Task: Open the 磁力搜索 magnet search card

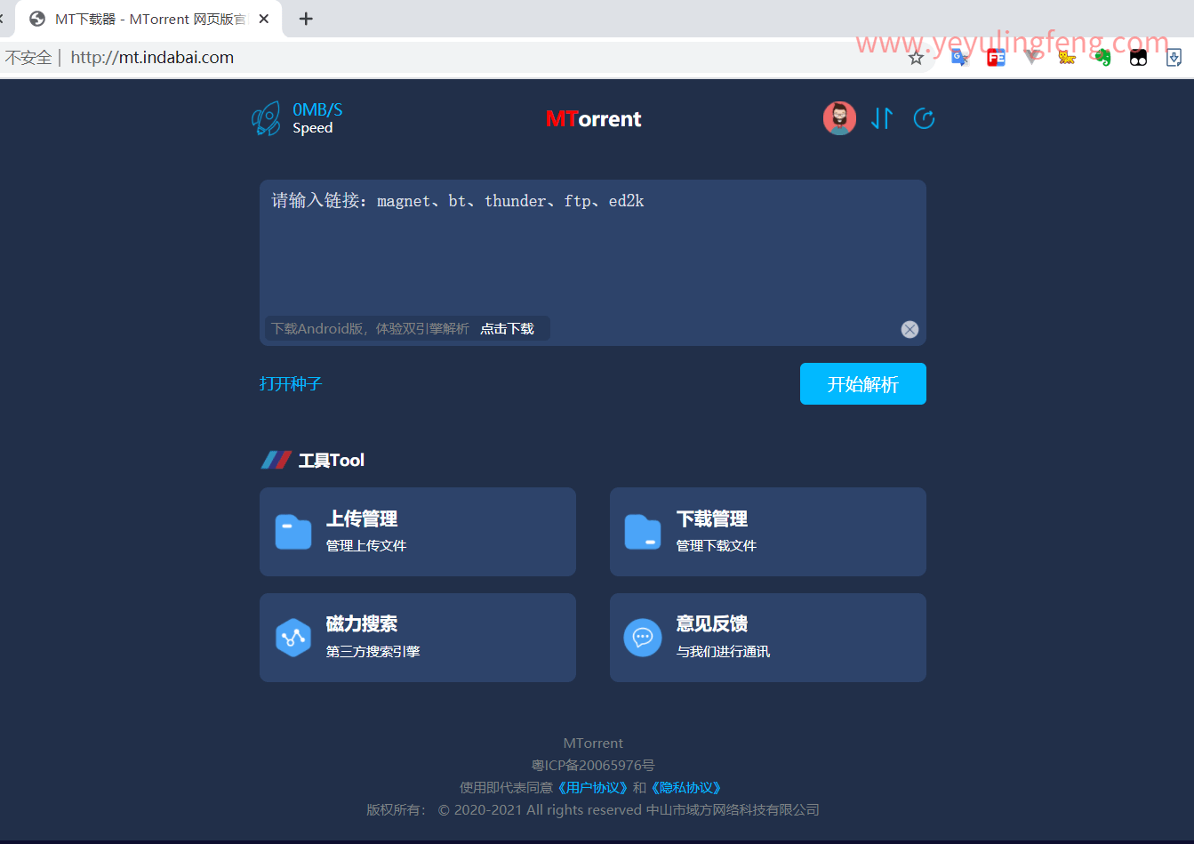Action: [x=418, y=638]
